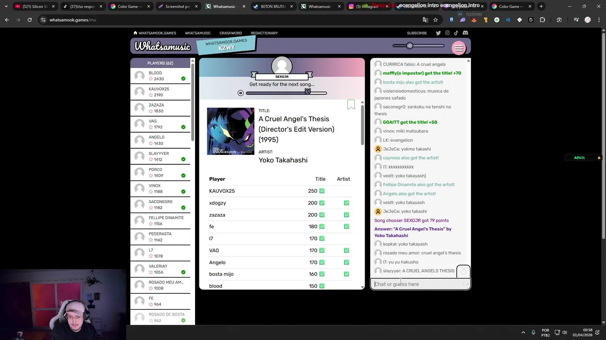
Task: Open the Extensions puzzle icon
Action: click(x=543, y=20)
